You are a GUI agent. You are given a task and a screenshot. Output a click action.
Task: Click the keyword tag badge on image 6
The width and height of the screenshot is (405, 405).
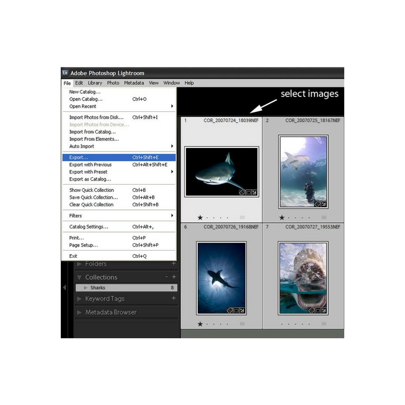tap(229, 310)
